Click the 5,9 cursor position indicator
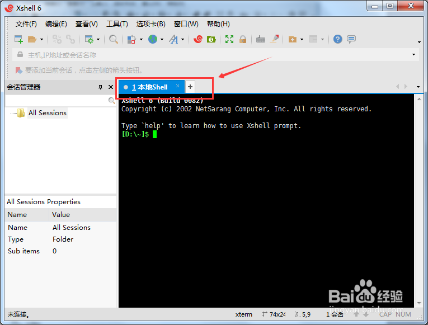428x325 pixels. pos(303,314)
